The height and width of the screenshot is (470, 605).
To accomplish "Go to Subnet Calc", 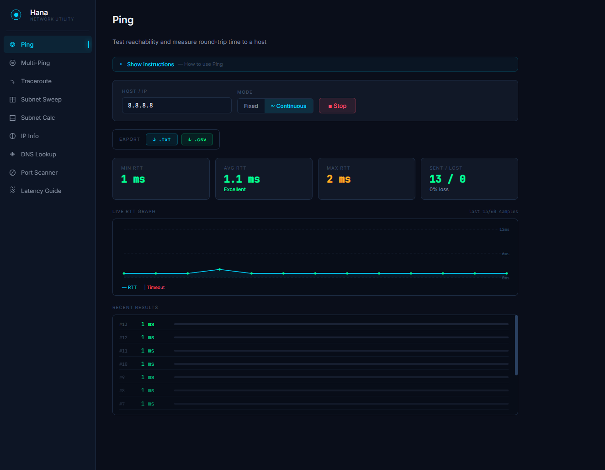I will point(48,117).
